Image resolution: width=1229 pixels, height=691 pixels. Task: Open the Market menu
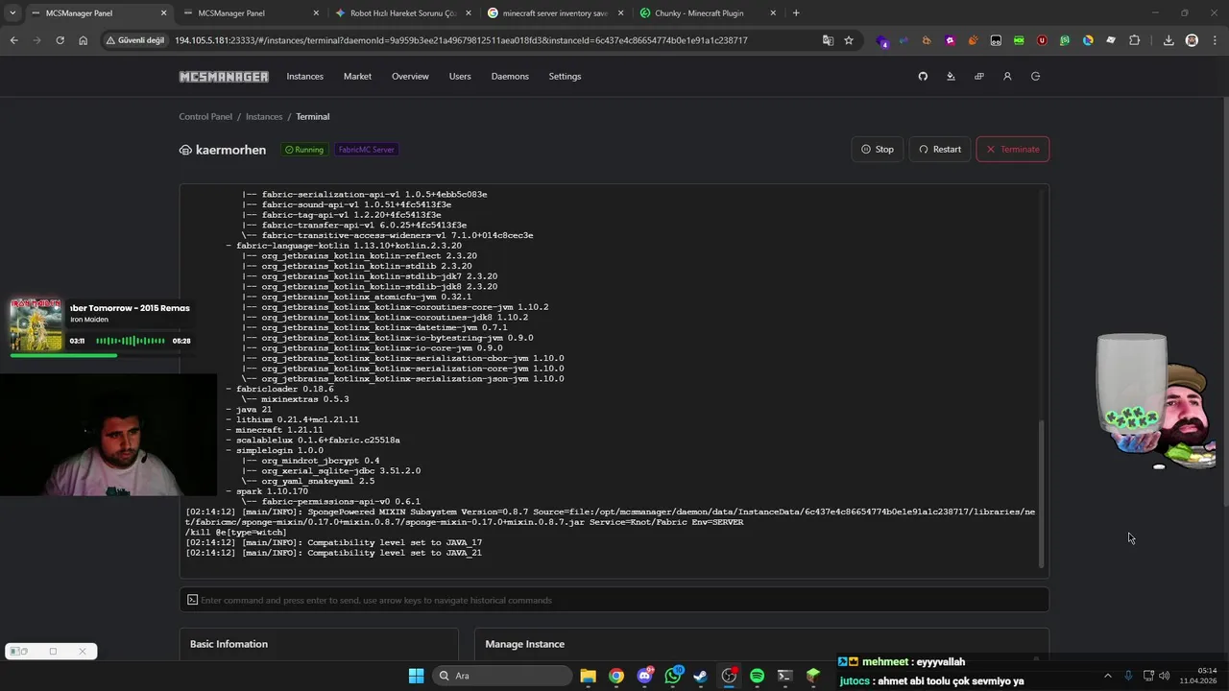(x=357, y=77)
